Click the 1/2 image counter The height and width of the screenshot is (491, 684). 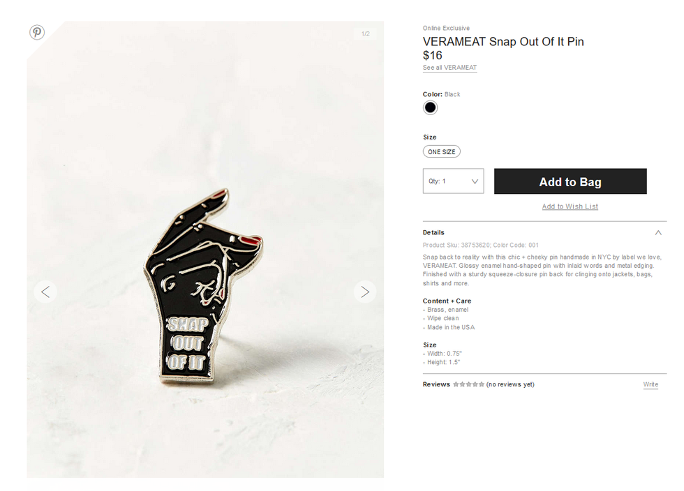[366, 33]
